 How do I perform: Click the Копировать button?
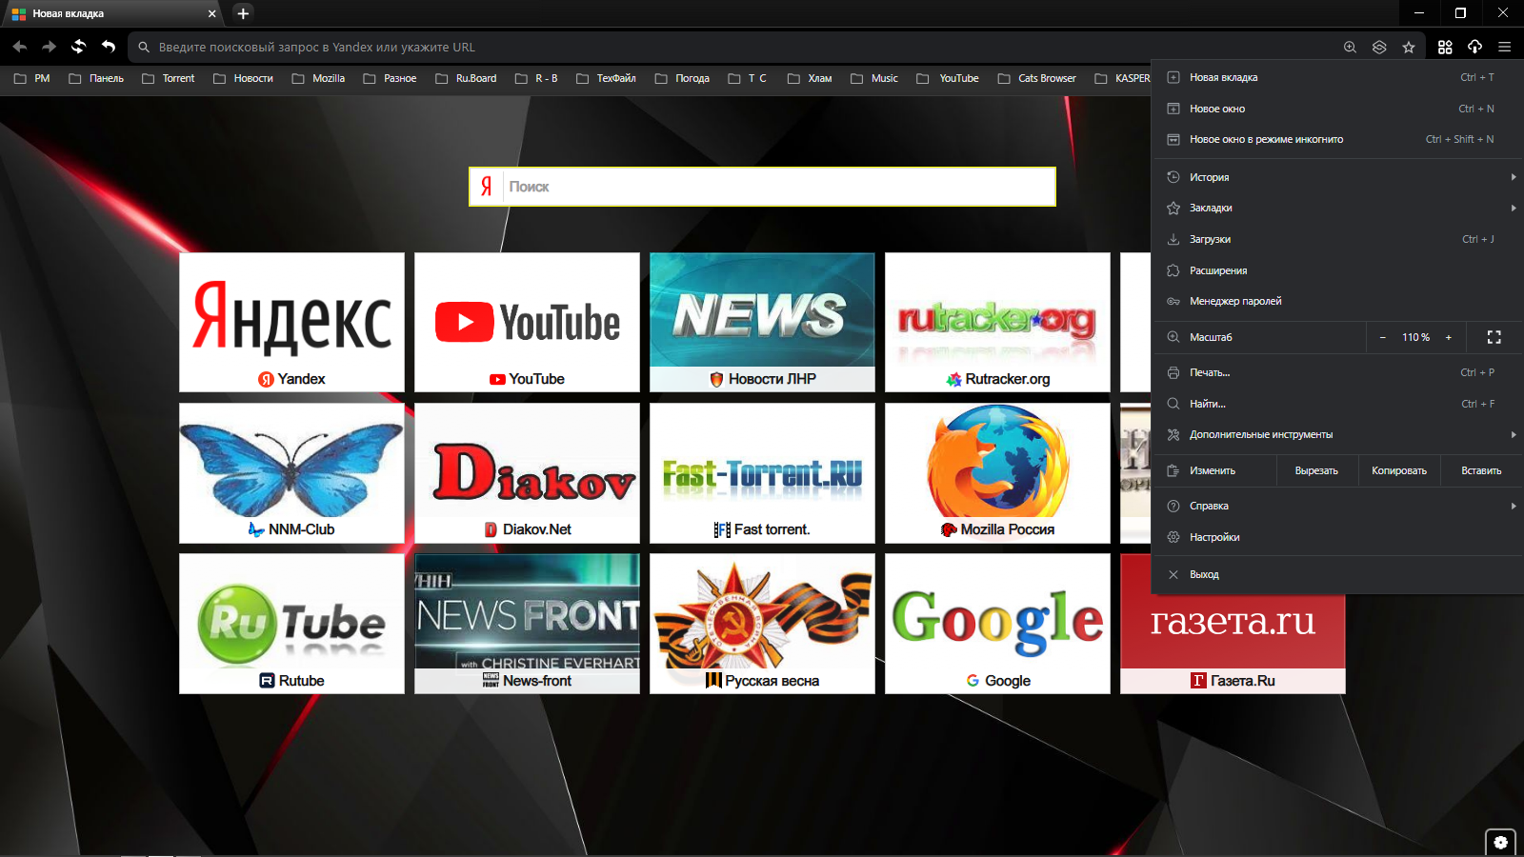[1398, 470]
